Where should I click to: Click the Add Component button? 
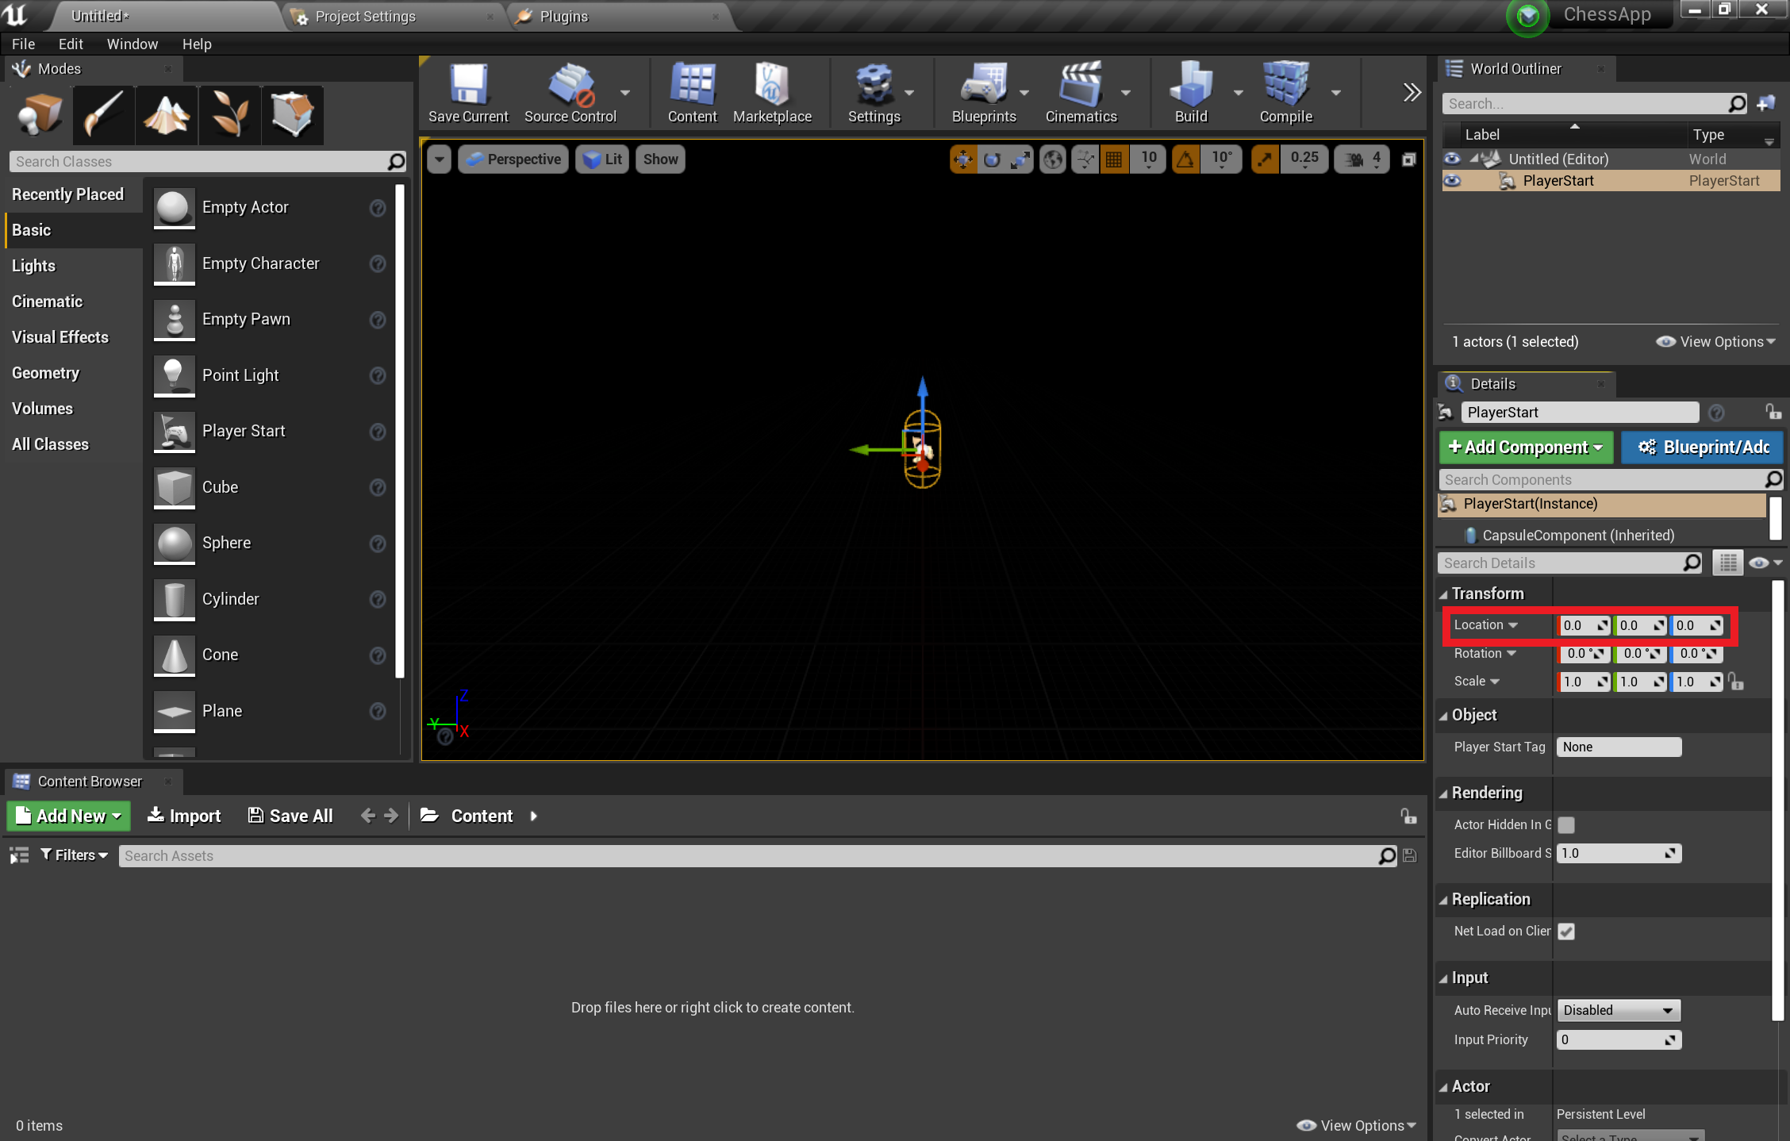(1524, 446)
